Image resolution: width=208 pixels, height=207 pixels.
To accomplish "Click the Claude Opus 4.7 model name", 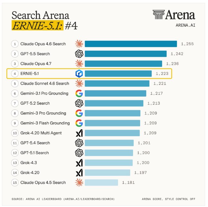I will coord(36,64).
